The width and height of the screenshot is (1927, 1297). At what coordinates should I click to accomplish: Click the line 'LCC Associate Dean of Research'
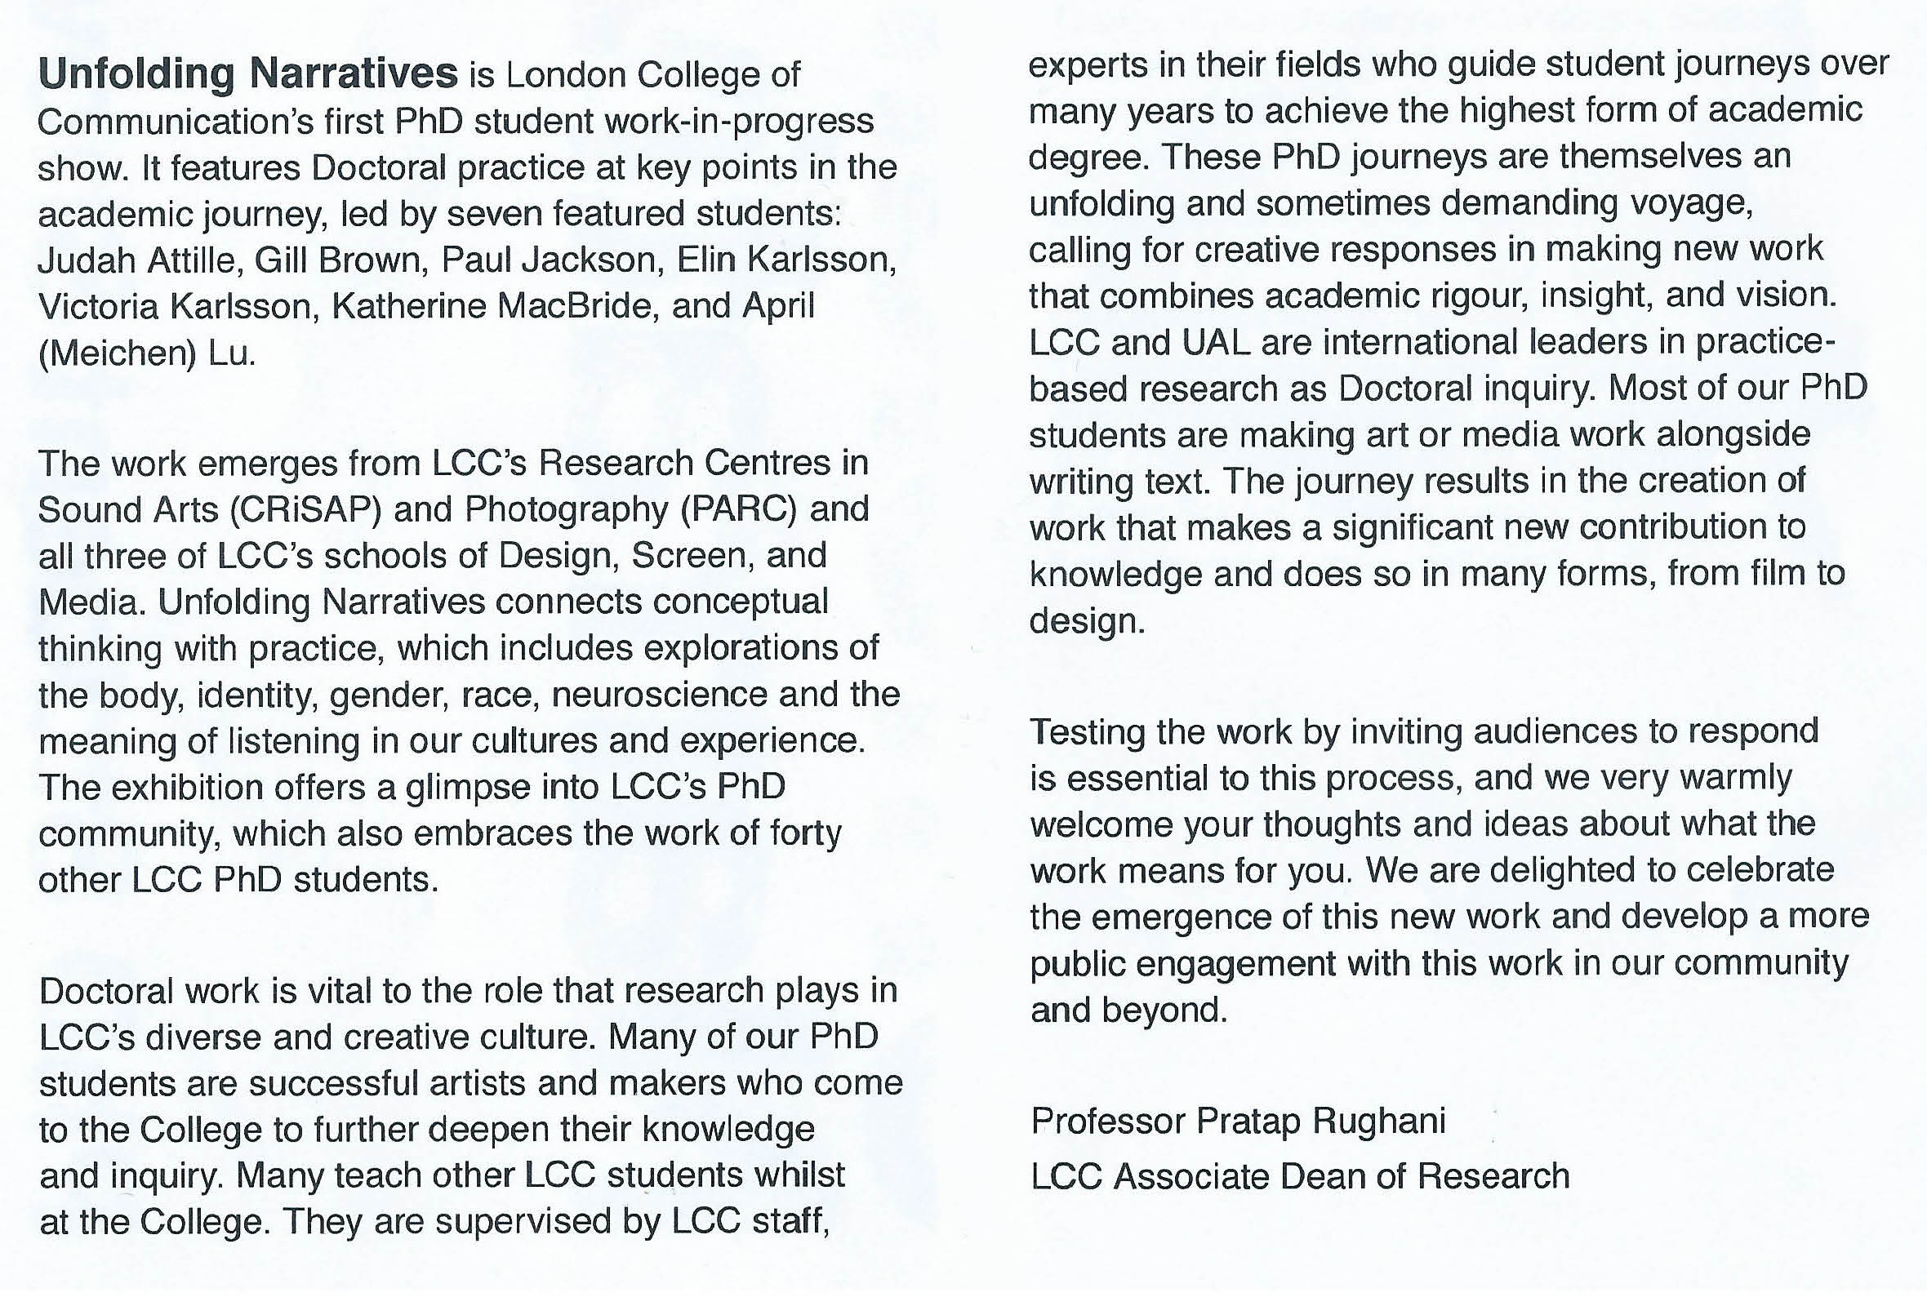coord(1299,1176)
